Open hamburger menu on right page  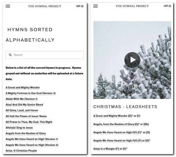click(x=95, y=6)
